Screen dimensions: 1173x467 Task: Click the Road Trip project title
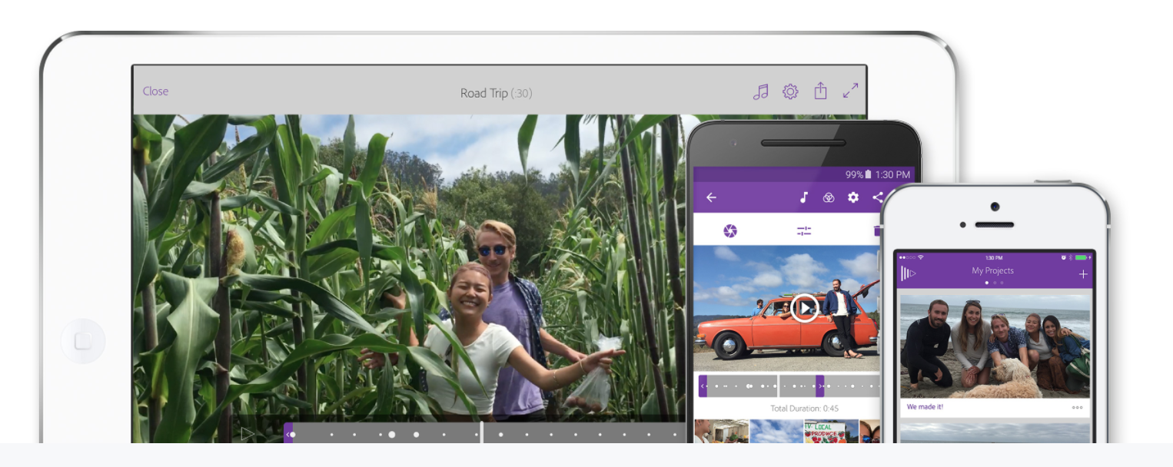coord(496,93)
